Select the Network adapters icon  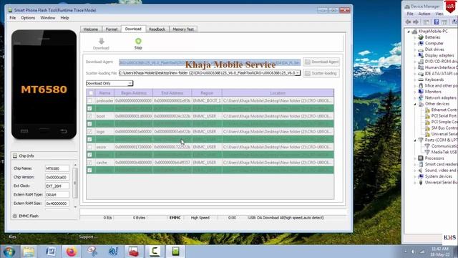click(421, 97)
